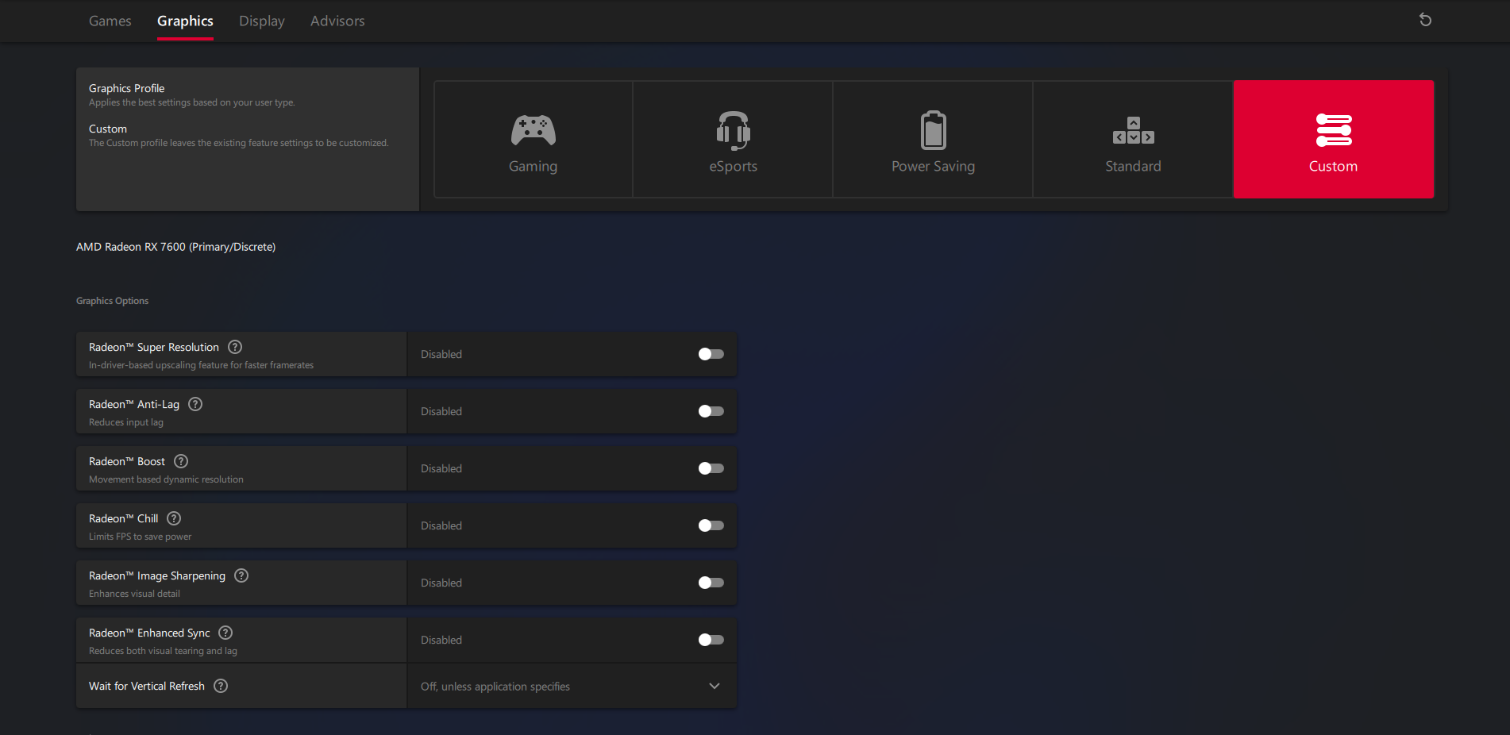
Task: Open help for Radeon Anti-Lag
Action: [195, 404]
